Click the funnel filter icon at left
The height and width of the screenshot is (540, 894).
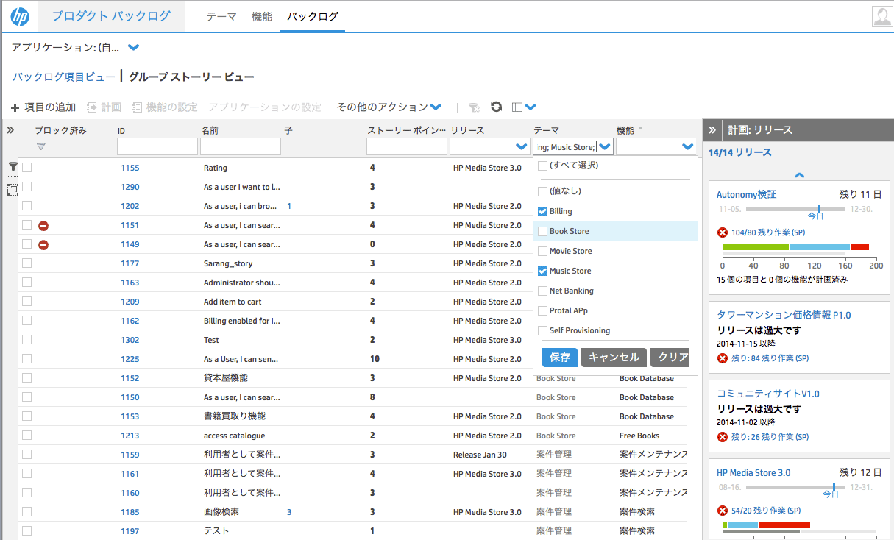tap(13, 167)
